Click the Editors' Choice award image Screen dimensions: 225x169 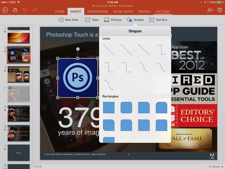click(194, 116)
